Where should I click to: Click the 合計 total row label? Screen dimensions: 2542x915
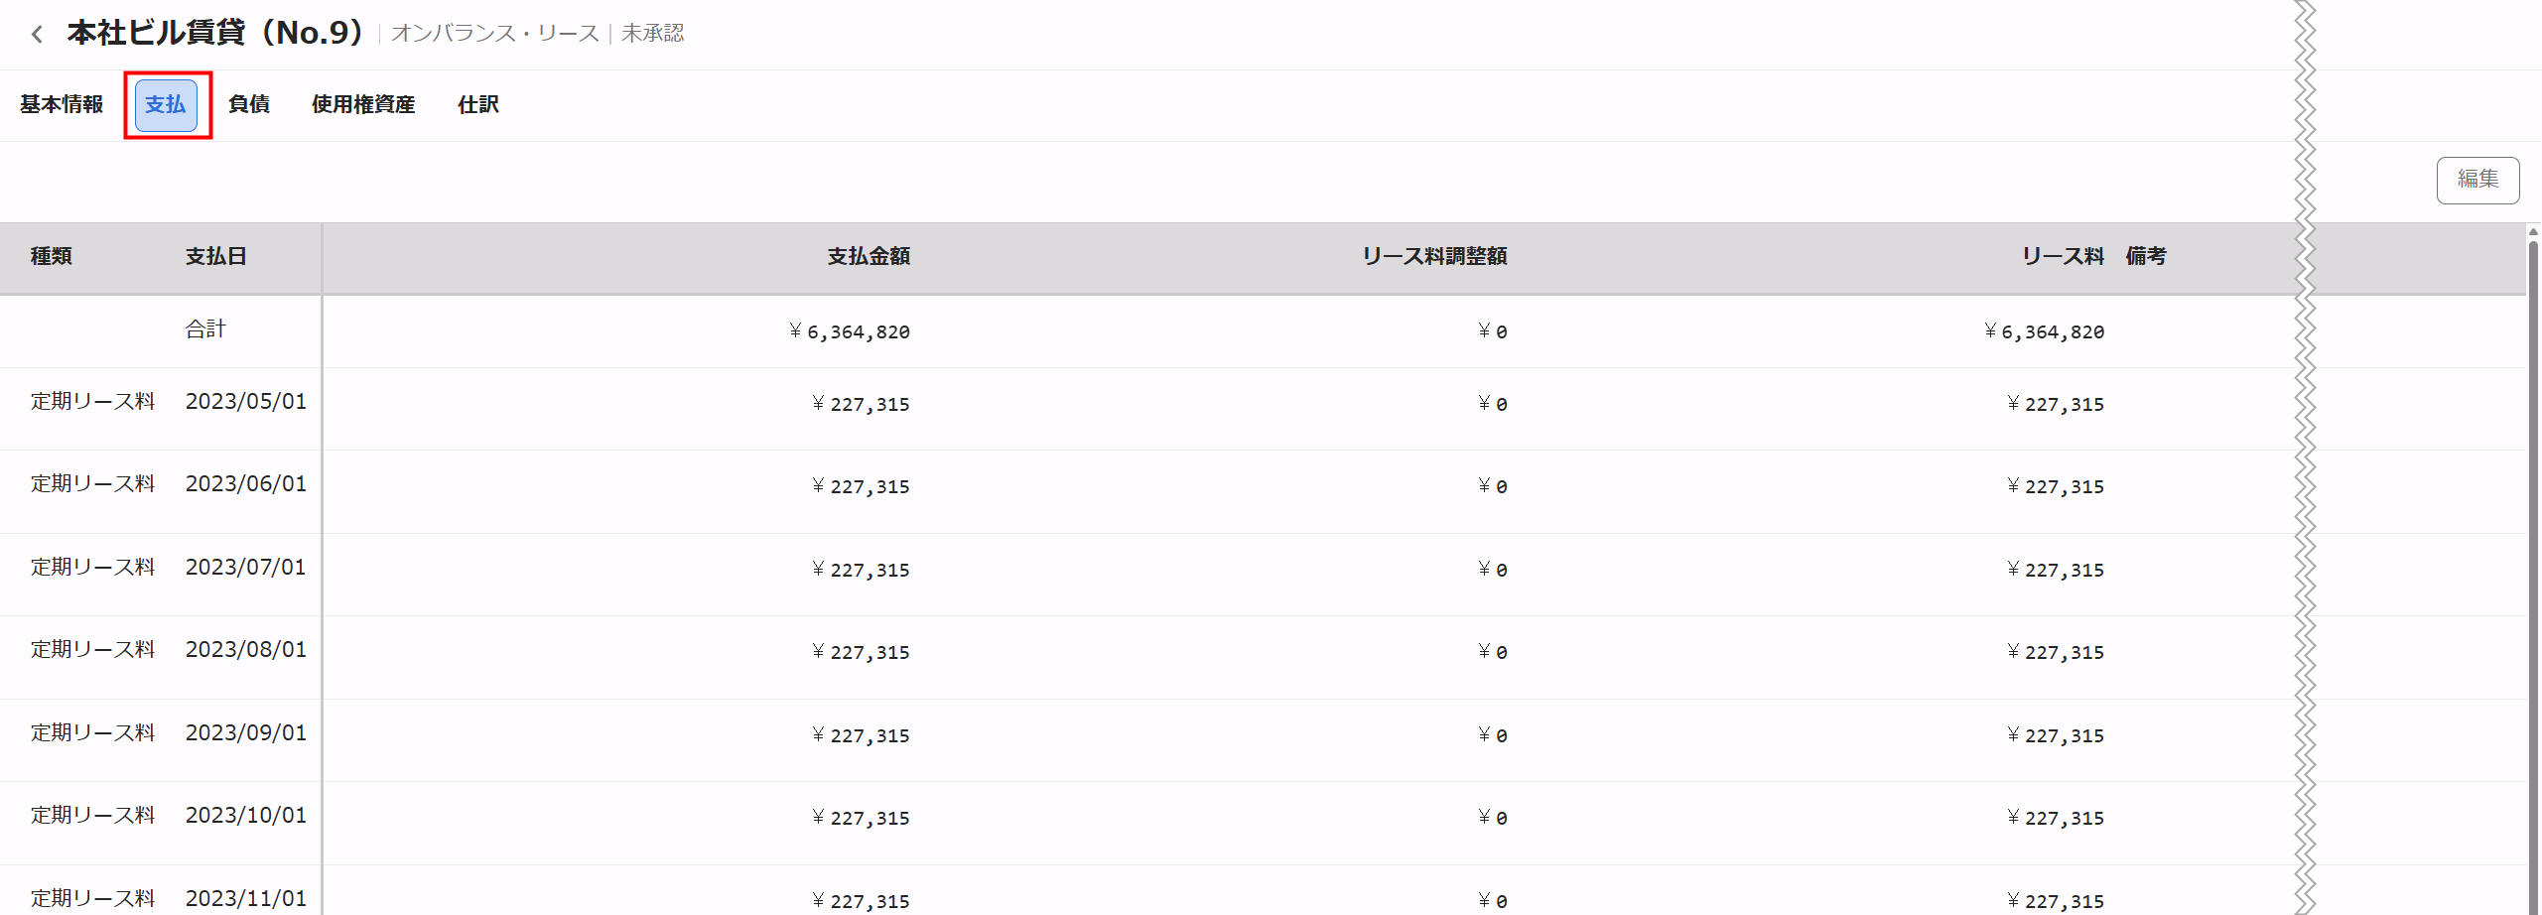[205, 329]
